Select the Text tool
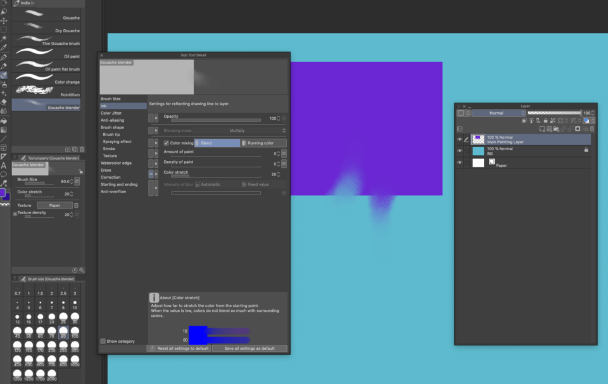This screenshot has width=608, height=384. tap(4, 165)
